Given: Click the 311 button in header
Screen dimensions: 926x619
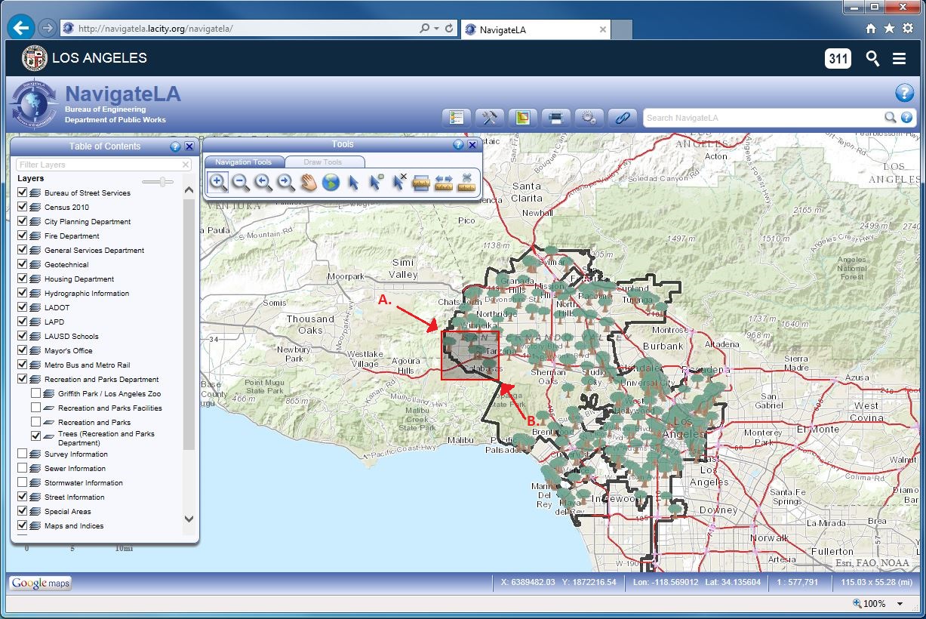Looking at the screenshot, I should coord(838,58).
